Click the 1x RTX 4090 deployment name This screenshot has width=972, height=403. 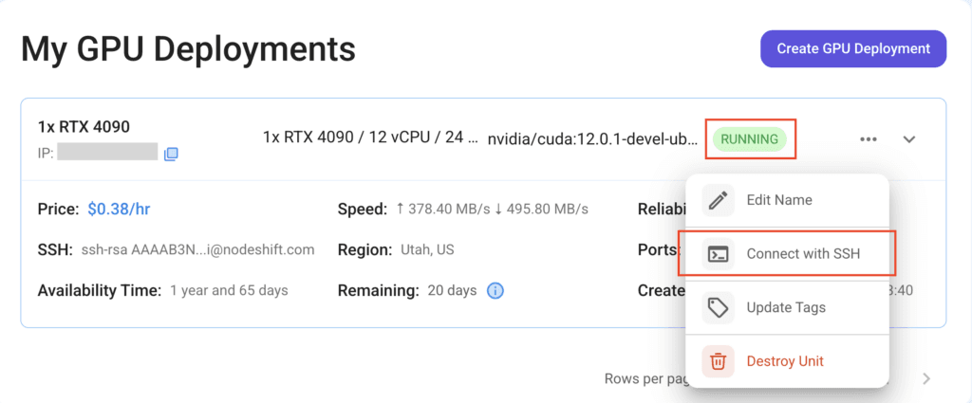pos(84,127)
